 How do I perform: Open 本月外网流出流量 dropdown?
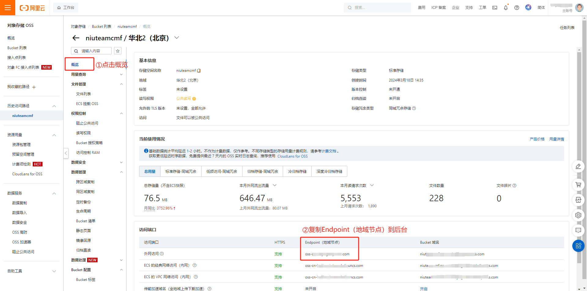[x=275, y=185]
